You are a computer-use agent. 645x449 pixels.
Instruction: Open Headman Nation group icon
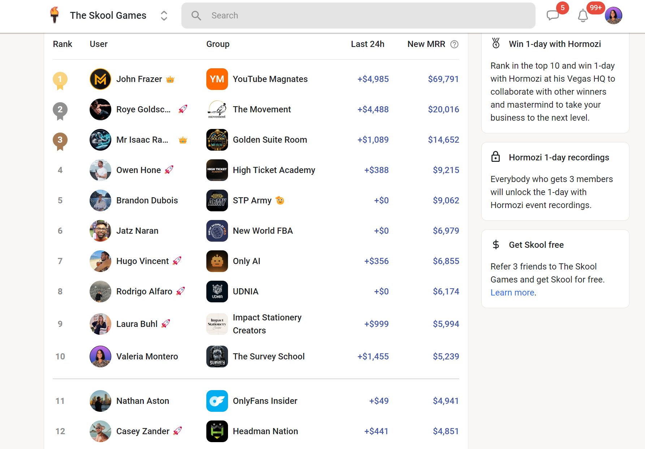(x=217, y=431)
